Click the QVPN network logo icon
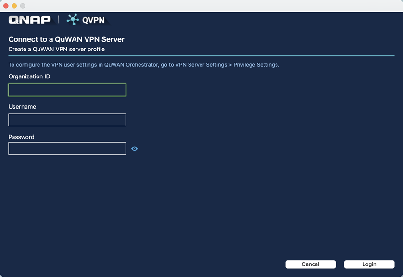The height and width of the screenshot is (277, 403). pos(73,20)
